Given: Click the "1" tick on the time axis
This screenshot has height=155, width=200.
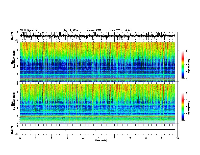Looking at the screenshot, I should click(36, 138).
